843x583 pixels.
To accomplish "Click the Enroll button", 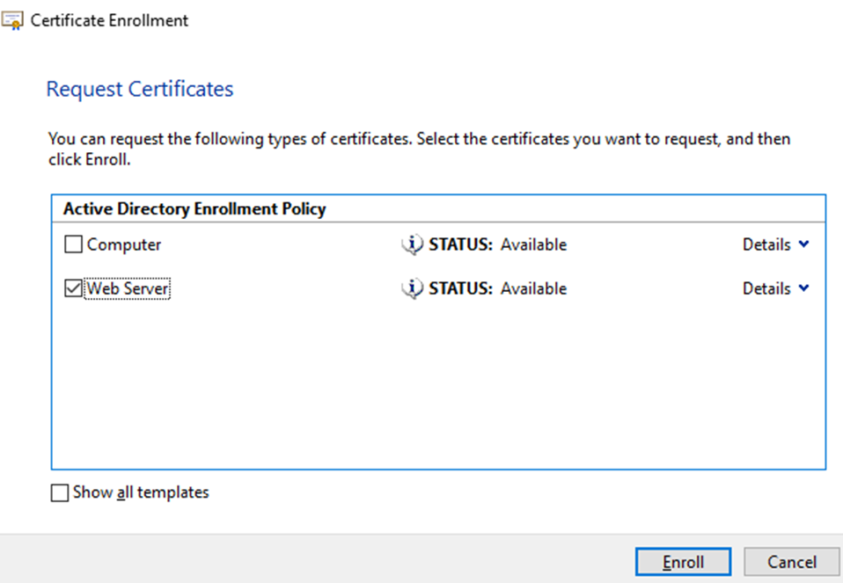I will coord(683,562).
